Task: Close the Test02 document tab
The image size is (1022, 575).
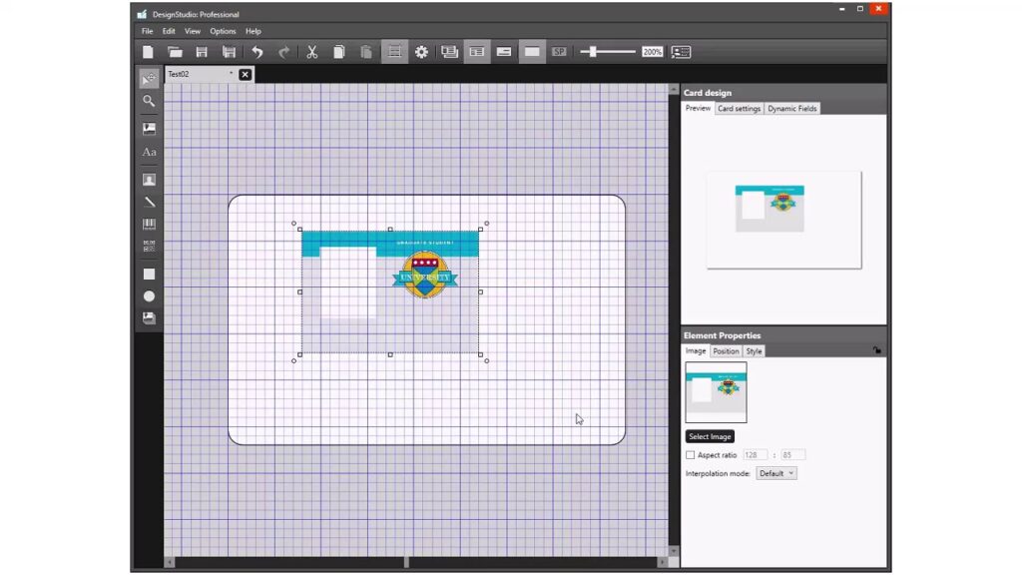Action: [246, 74]
